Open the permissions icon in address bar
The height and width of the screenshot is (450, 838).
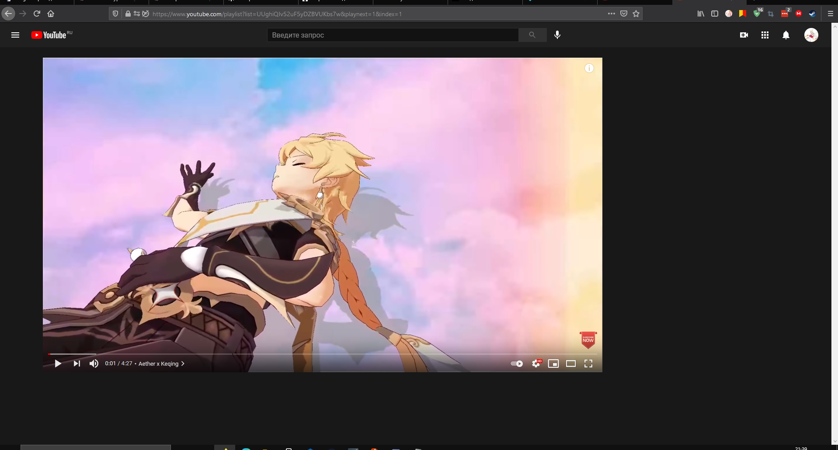pyautogui.click(x=137, y=14)
